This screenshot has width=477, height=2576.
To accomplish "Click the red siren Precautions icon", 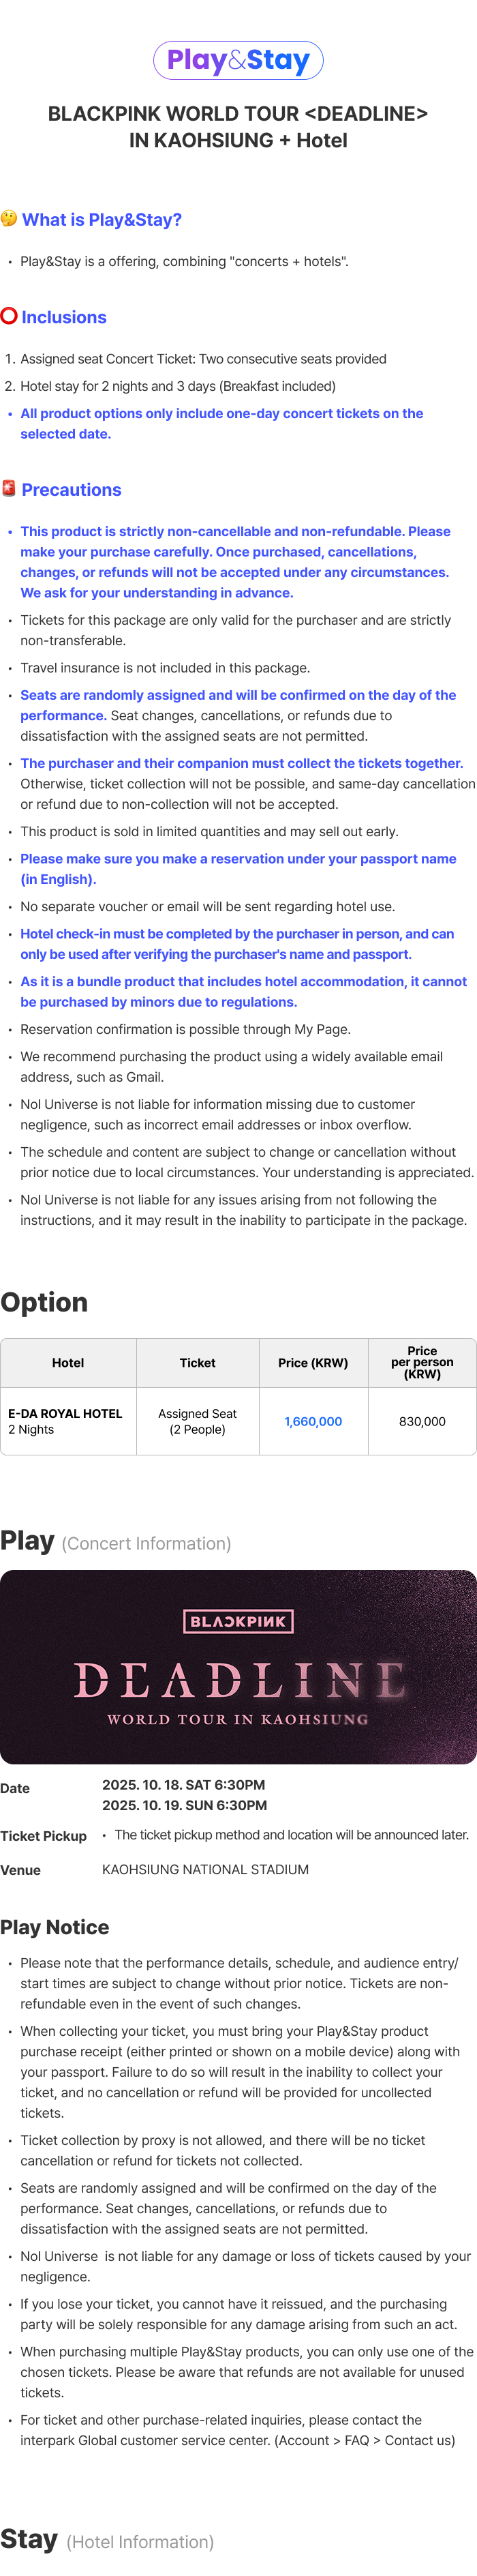I will pyautogui.click(x=9, y=489).
